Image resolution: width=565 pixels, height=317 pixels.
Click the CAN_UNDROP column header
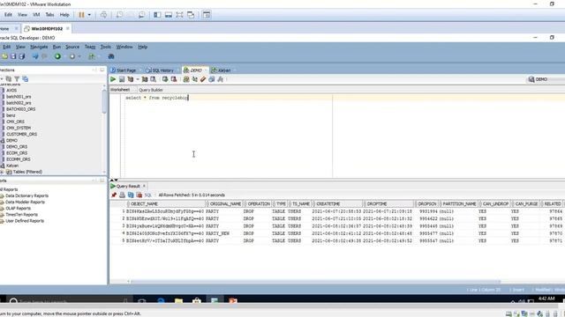495,203
